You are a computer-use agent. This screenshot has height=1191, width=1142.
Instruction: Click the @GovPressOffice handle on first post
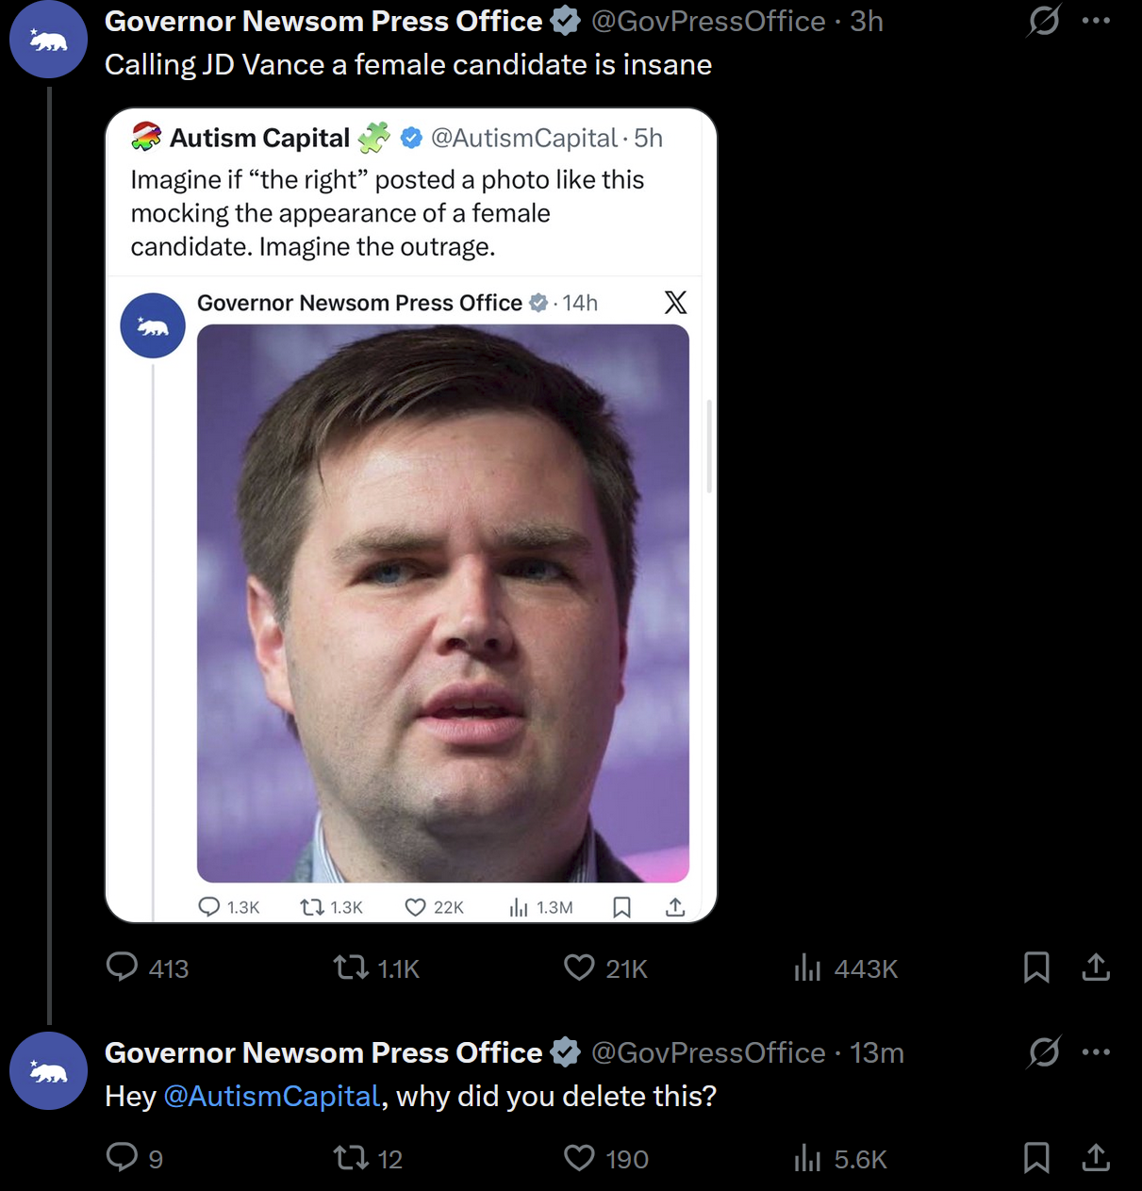point(707,21)
